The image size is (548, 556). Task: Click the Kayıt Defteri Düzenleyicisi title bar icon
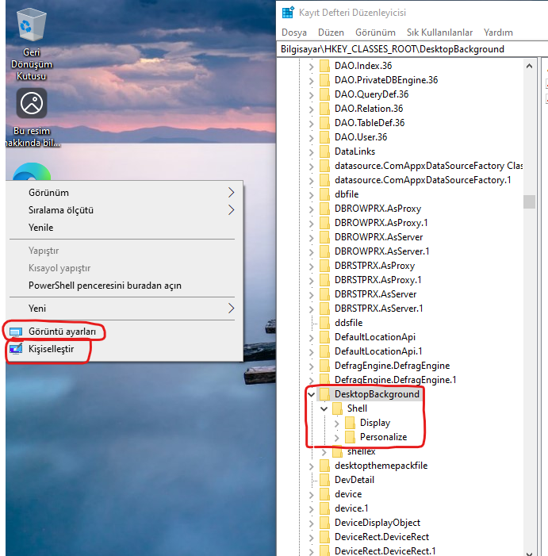(x=288, y=13)
